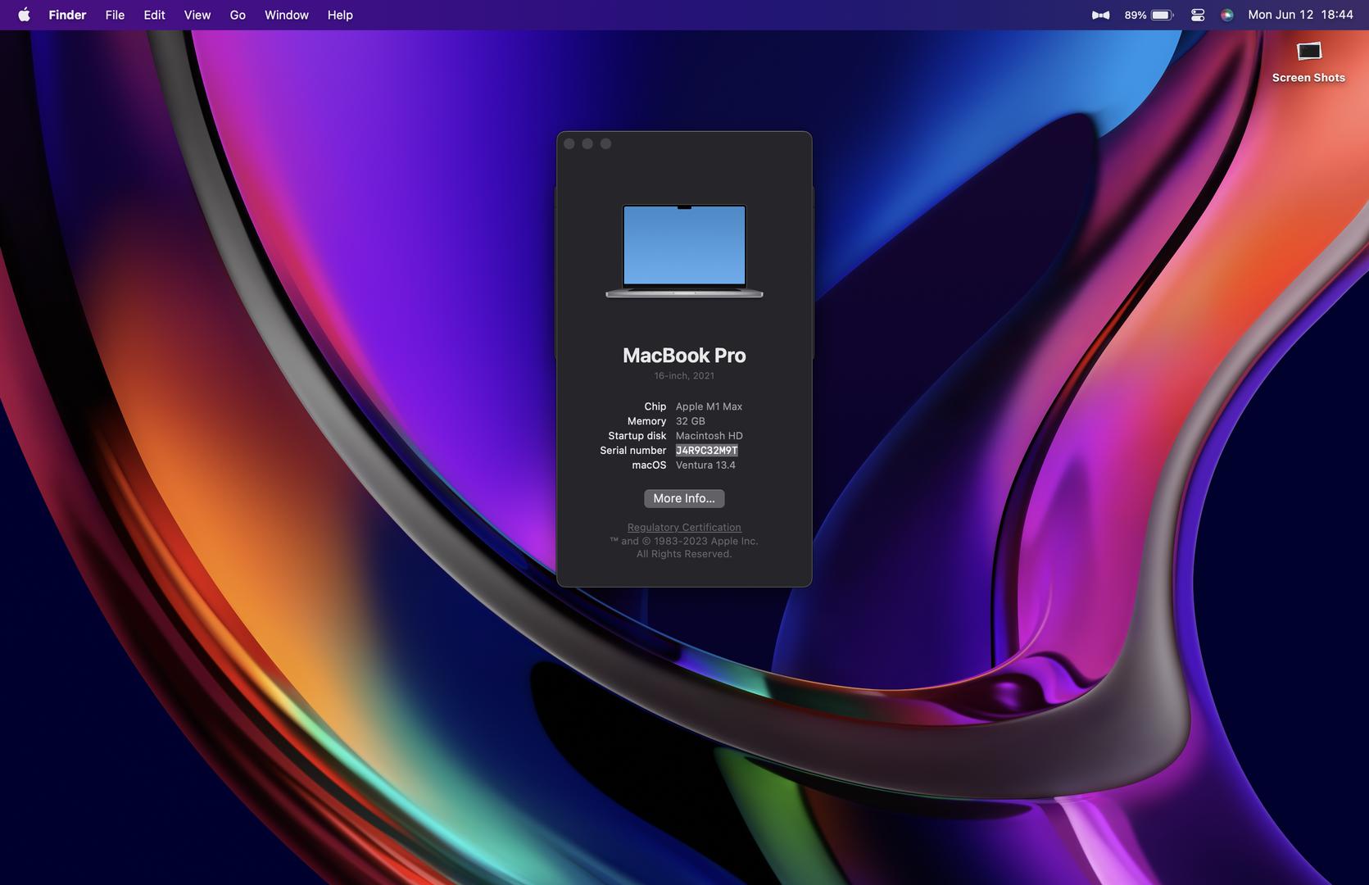Open the Help menu
1369x885 pixels.
point(340,15)
